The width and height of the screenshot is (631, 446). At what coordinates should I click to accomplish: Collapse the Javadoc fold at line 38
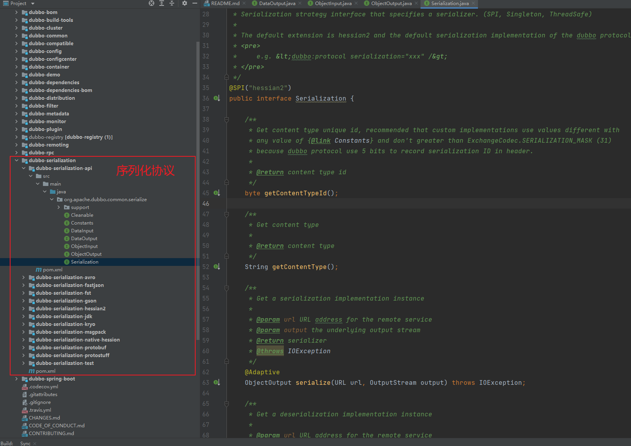coord(226,120)
